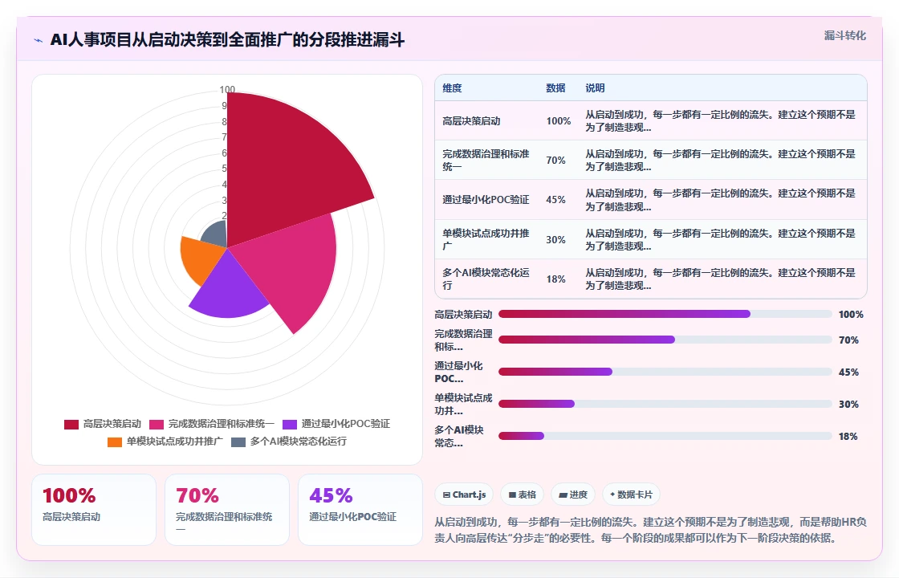Viewport: 899px width, 578px height.
Task: Toggle 通过最小化POC验证 legend color box
Action: [290, 425]
